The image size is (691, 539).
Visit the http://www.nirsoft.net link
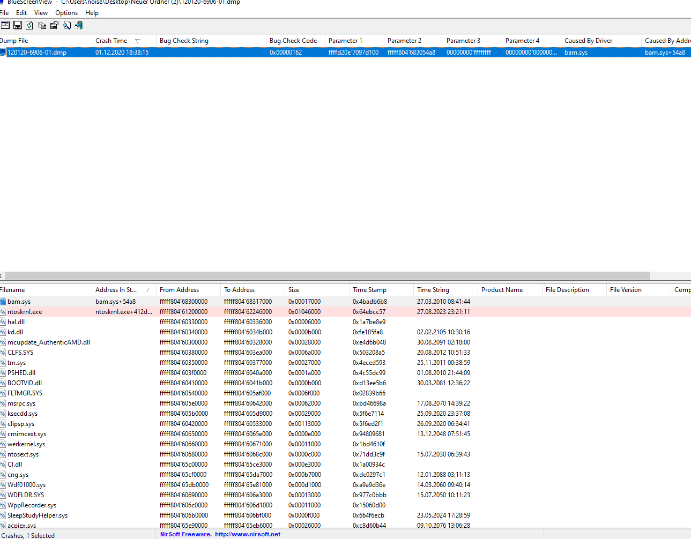pos(248,534)
